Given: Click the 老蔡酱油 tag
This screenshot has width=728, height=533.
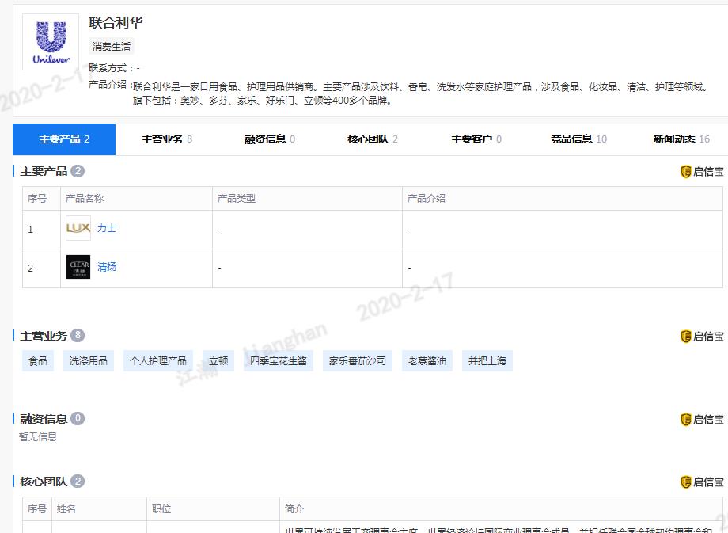Looking at the screenshot, I should [x=427, y=360].
